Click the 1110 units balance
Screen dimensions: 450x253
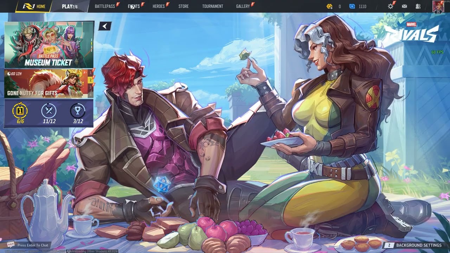362,6
